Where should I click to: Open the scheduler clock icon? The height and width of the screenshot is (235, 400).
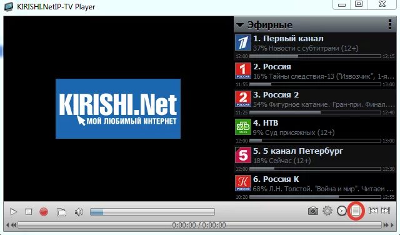[342, 211]
